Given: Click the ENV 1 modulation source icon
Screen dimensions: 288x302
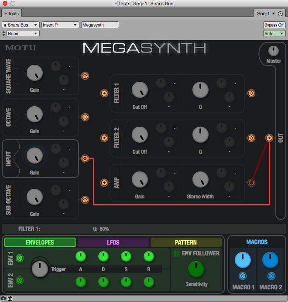Looking at the screenshot, I should point(20,258).
